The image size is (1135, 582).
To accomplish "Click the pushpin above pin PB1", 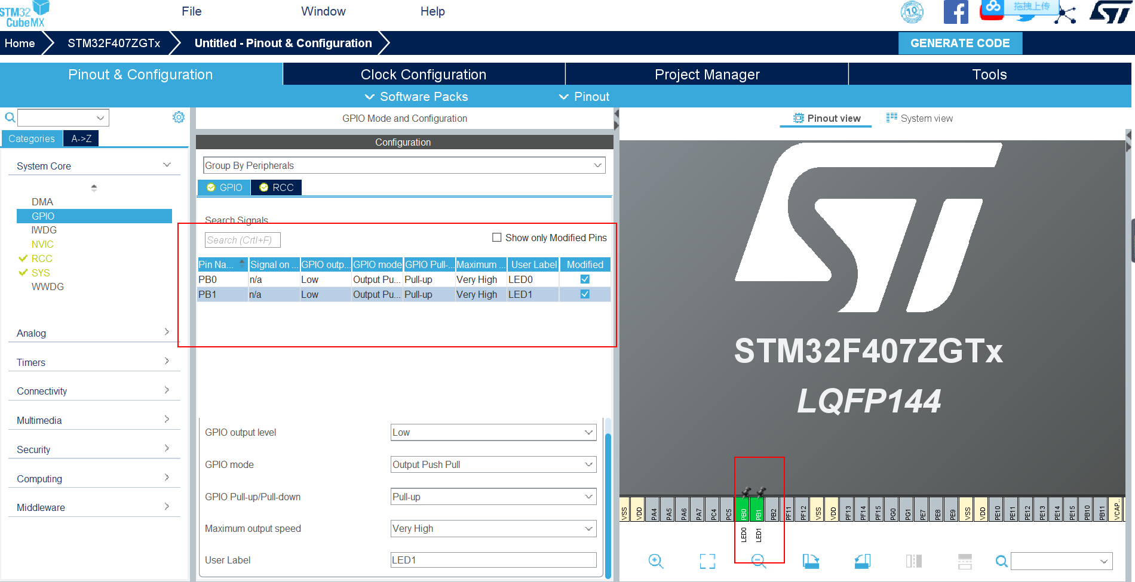I will pos(761,492).
